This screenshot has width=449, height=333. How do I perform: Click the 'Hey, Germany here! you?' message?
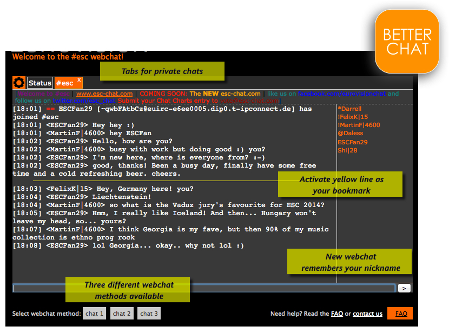pyautogui.click(x=103, y=189)
